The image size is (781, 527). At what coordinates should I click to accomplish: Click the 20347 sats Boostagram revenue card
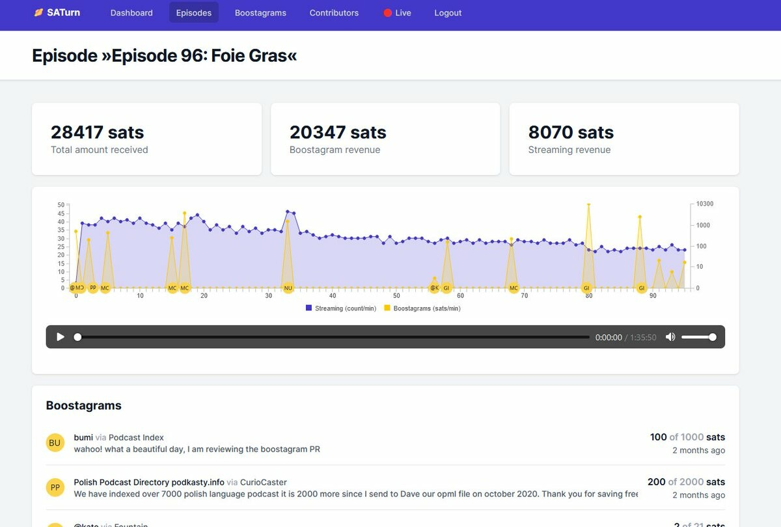point(385,139)
